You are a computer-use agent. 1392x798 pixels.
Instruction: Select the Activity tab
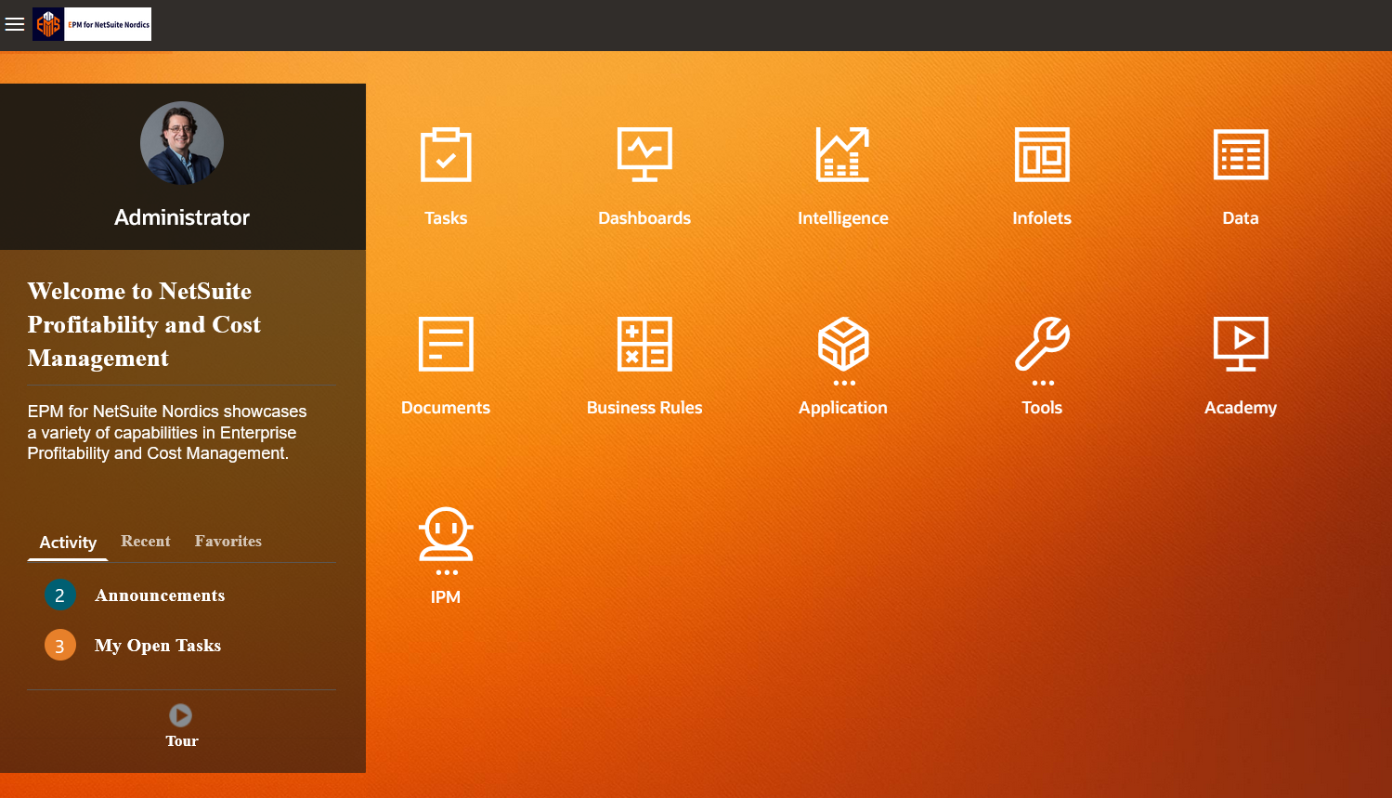click(x=68, y=543)
